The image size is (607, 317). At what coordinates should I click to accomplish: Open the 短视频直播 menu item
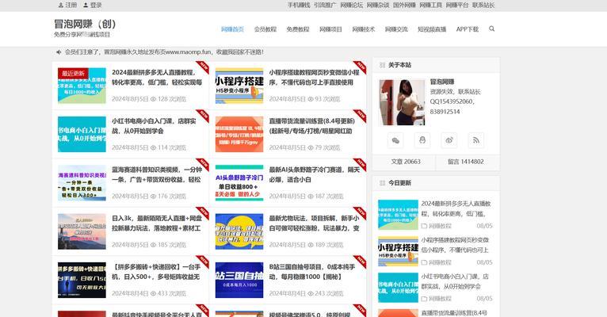pyautogui.click(x=432, y=29)
